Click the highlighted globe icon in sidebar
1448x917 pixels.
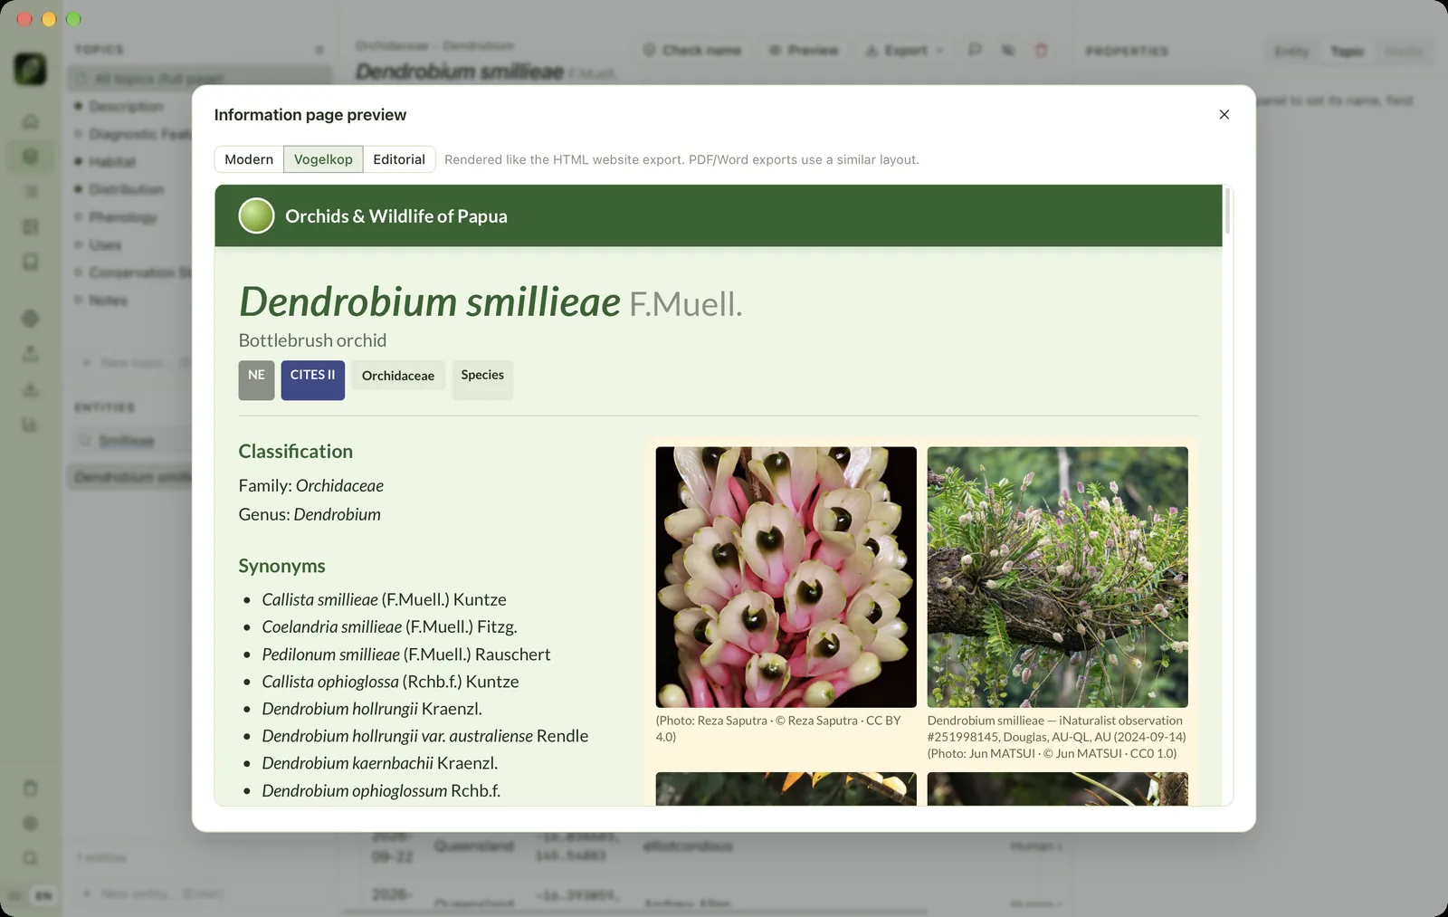coord(30,157)
